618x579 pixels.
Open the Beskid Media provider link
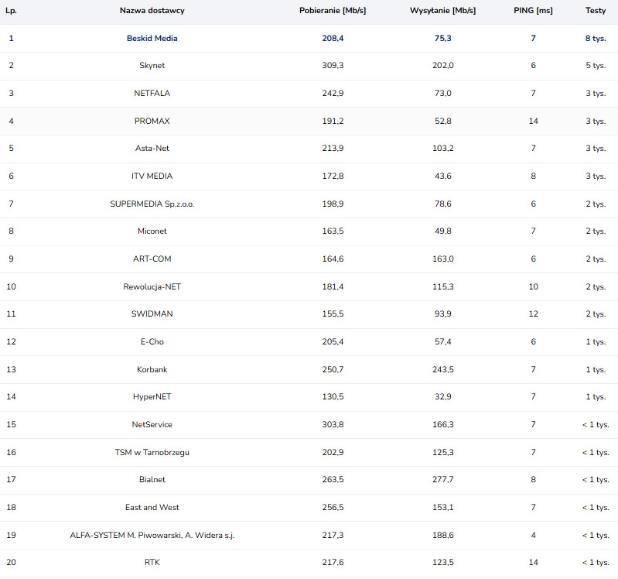152,38
